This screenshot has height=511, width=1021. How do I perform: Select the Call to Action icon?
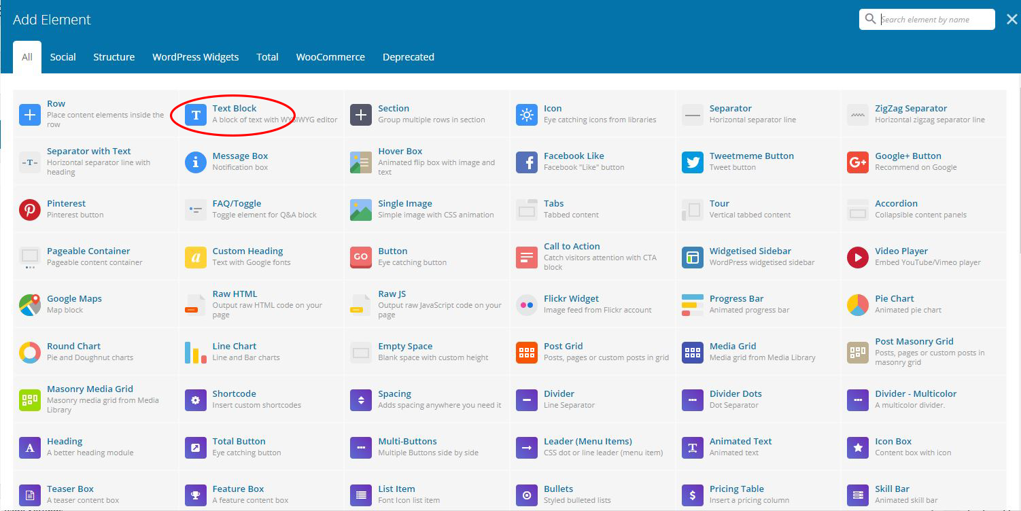pos(527,258)
